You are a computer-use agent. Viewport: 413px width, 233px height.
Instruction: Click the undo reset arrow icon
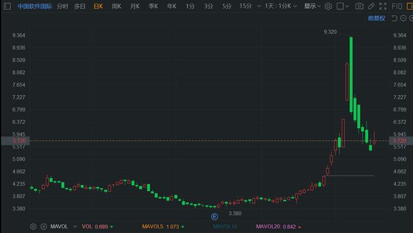click(394, 18)
